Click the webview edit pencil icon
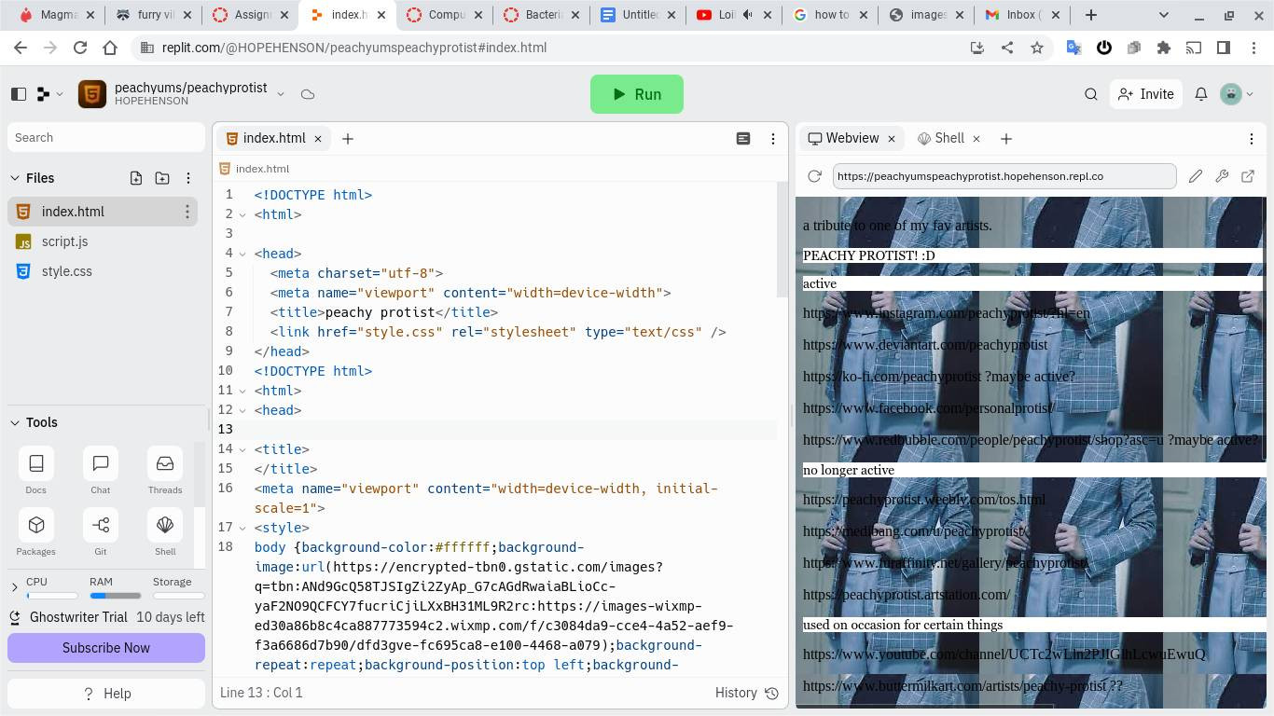1274x716 pixels. pyautogui.click(x=1196, y=175)
